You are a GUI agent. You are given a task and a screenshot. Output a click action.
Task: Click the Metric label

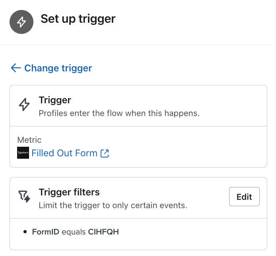tap(29, 140)
